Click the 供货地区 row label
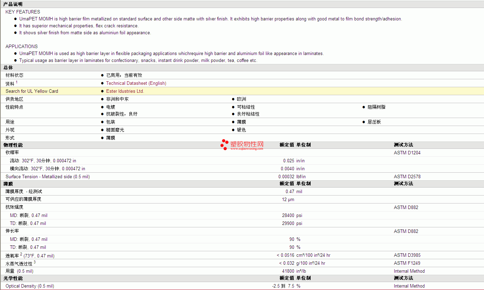 [15, 99]
